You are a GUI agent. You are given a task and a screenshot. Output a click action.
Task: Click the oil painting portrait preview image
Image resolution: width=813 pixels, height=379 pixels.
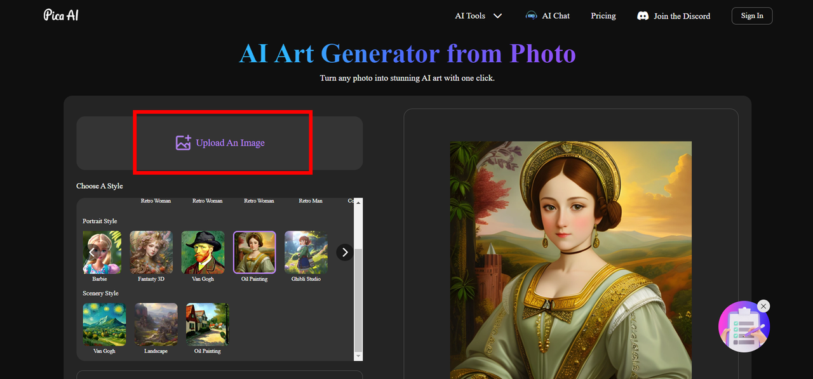(571, 260)
